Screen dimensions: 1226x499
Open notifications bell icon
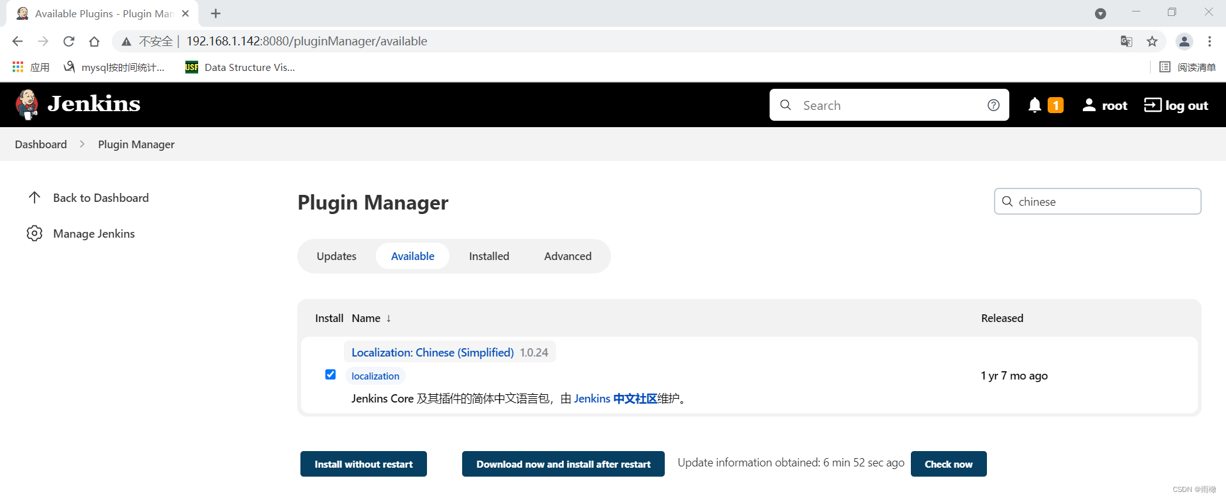coord(1034,105)
